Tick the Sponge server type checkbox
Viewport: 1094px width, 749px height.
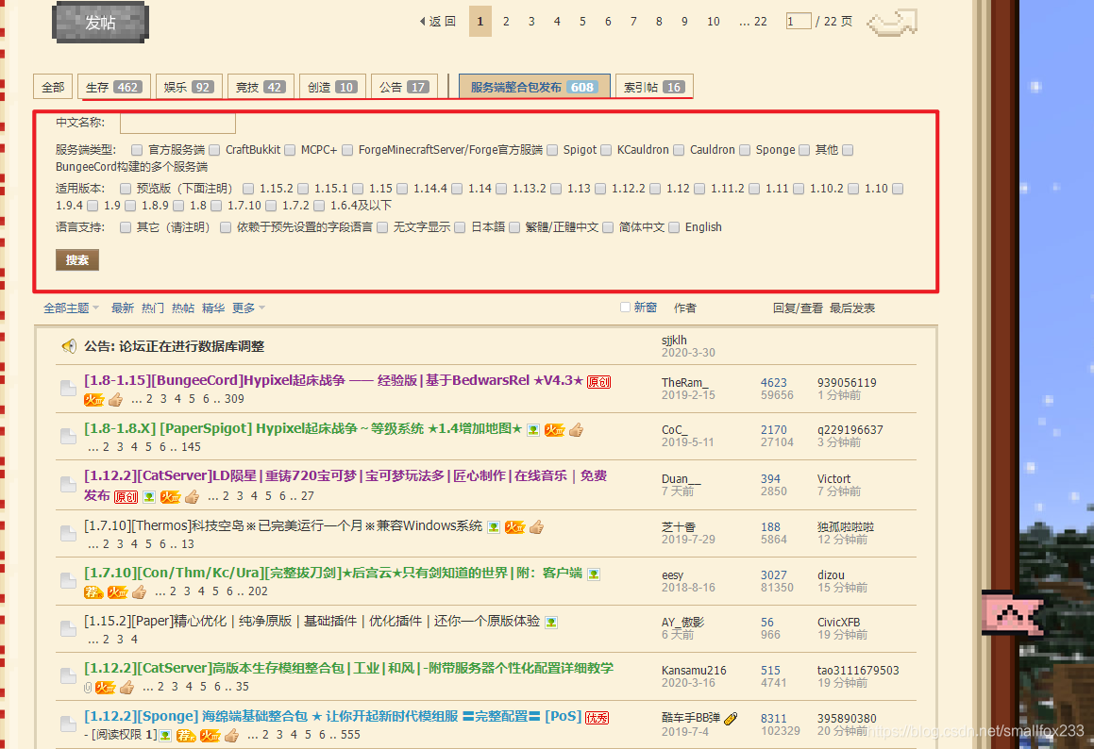(745, 150)
